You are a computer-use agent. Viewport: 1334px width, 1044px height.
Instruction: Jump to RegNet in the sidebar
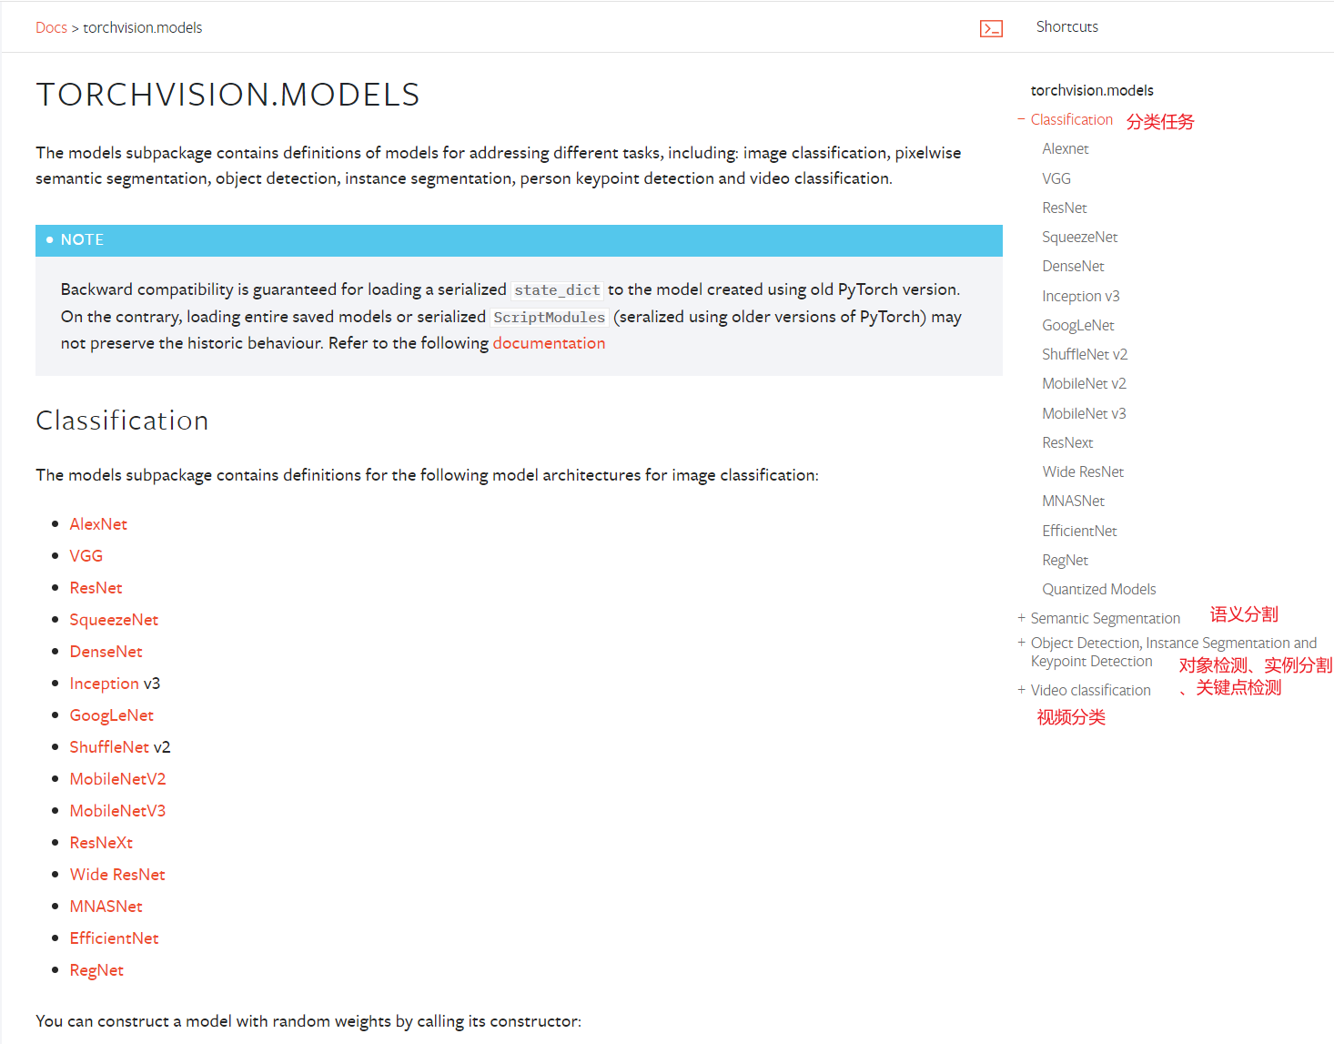point(1066,560)
